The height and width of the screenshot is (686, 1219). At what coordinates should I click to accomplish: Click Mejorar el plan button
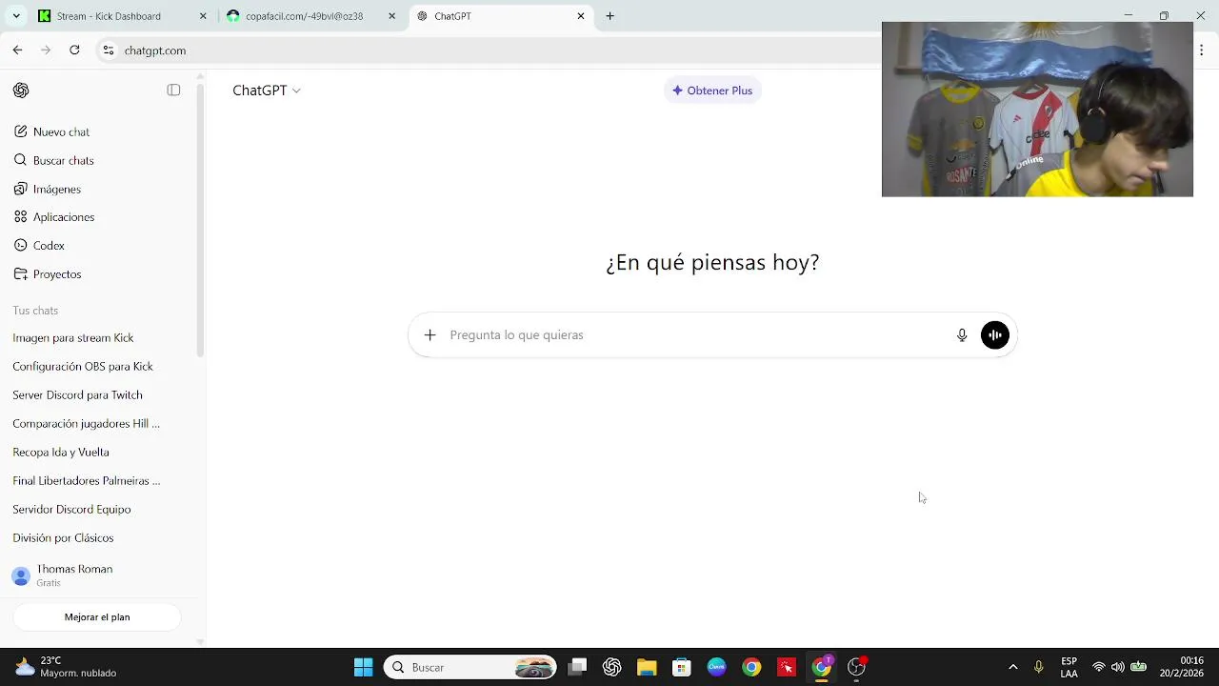(97, 617)
